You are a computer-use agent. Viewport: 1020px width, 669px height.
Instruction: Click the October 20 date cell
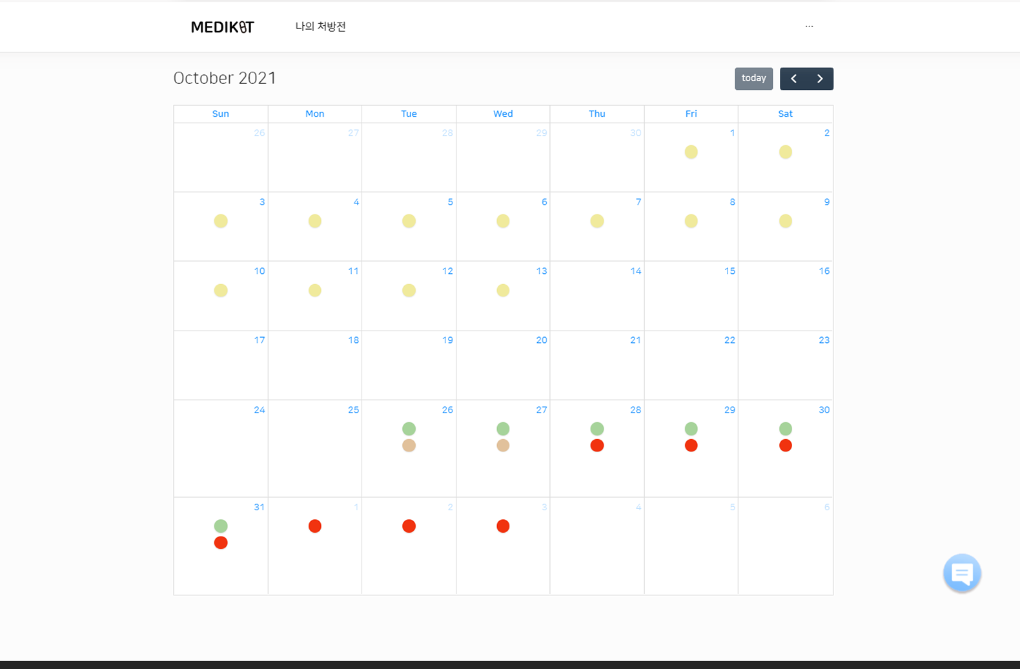pos(503,368)
